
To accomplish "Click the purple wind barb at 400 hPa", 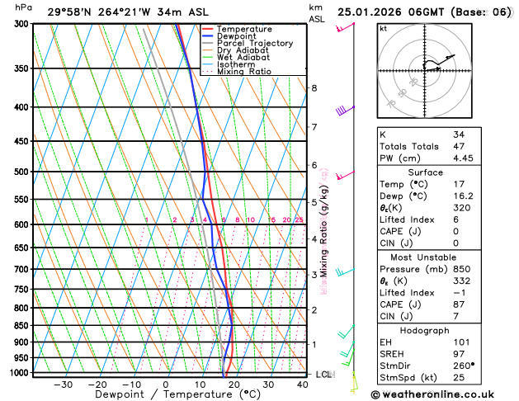I will tap(345, 111).
